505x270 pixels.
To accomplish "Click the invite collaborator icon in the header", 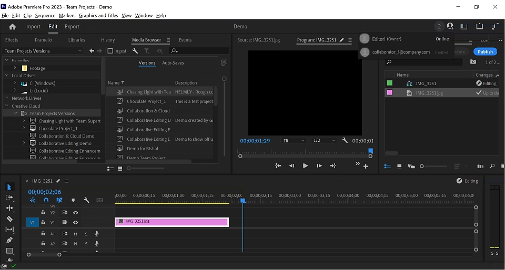I will (x=450, y=26).
